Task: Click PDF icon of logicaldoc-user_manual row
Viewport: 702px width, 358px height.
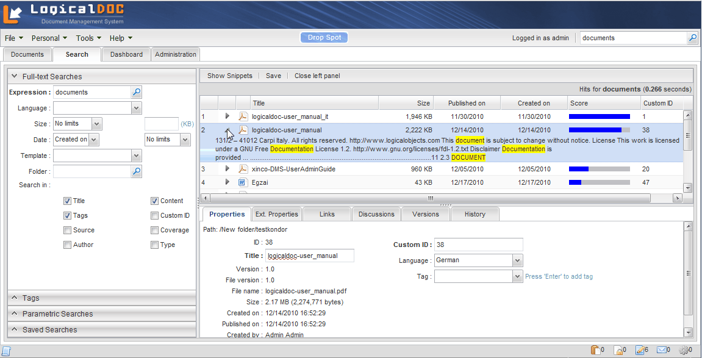Action: 243,131
